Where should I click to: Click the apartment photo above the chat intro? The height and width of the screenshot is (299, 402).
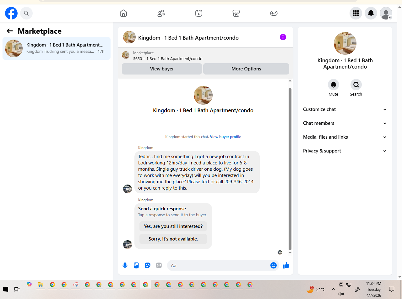203,95
